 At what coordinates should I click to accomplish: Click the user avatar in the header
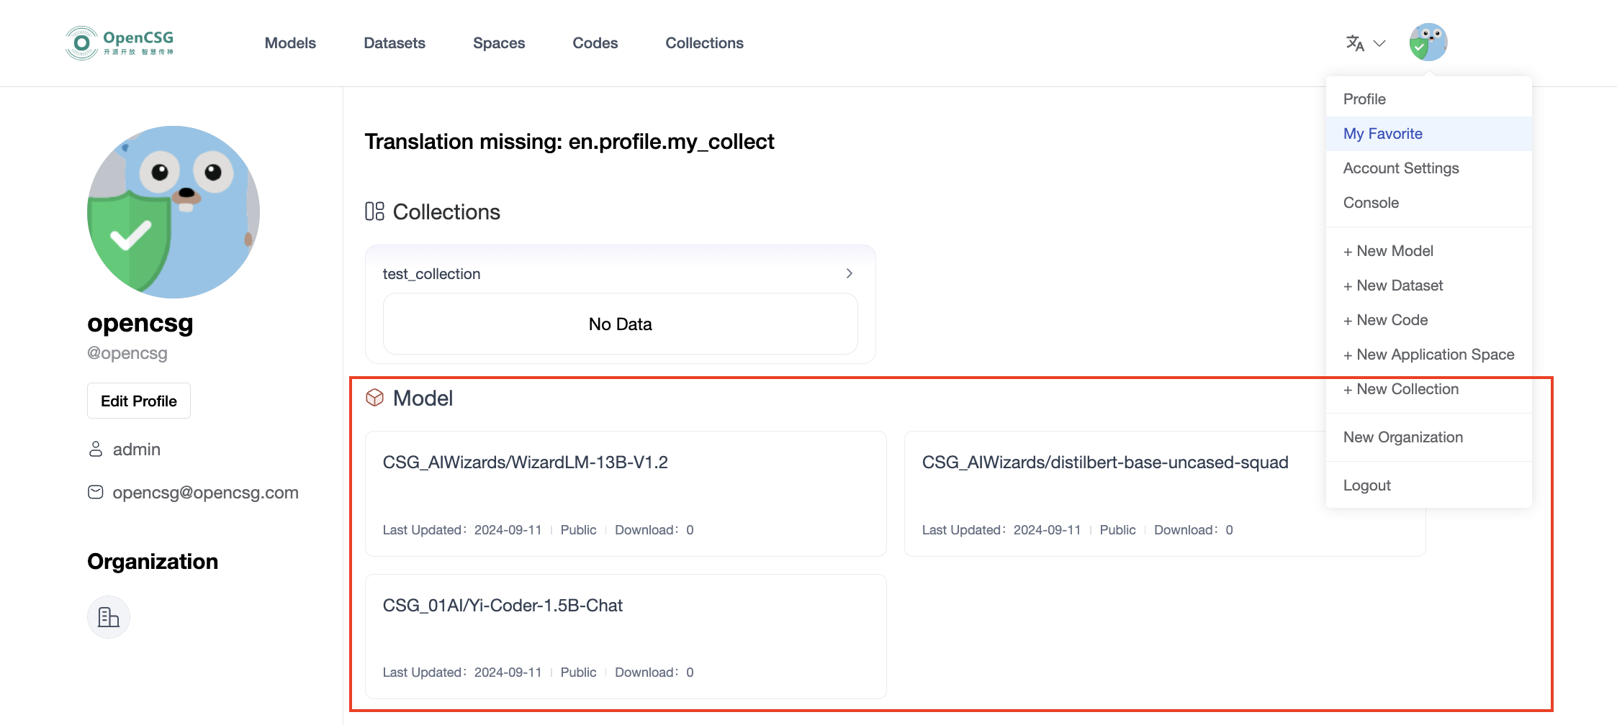click(x=1428, y=42)
